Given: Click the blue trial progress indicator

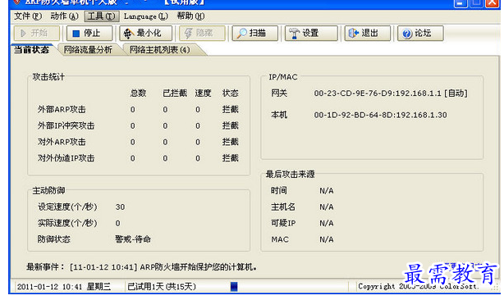Looking at the screenshot, I should click(234, 287).
